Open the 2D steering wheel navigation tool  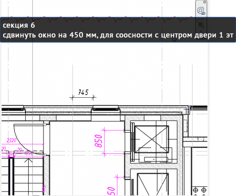pyautogui.click(x=201, y=11)
